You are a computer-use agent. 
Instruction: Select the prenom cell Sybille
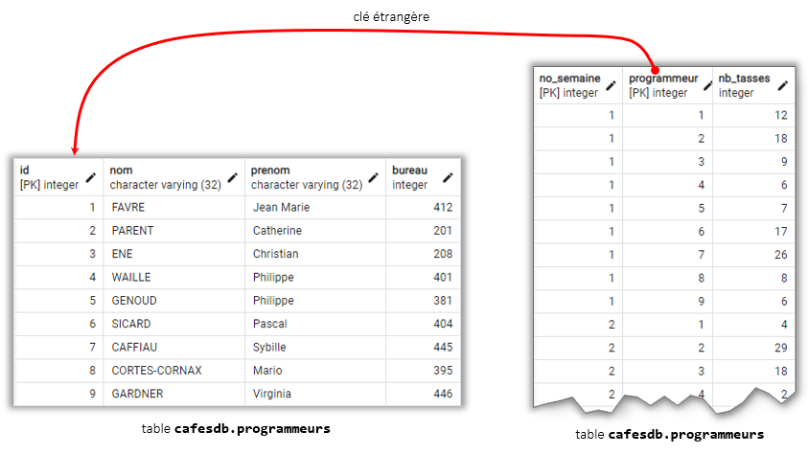[270, 347]
